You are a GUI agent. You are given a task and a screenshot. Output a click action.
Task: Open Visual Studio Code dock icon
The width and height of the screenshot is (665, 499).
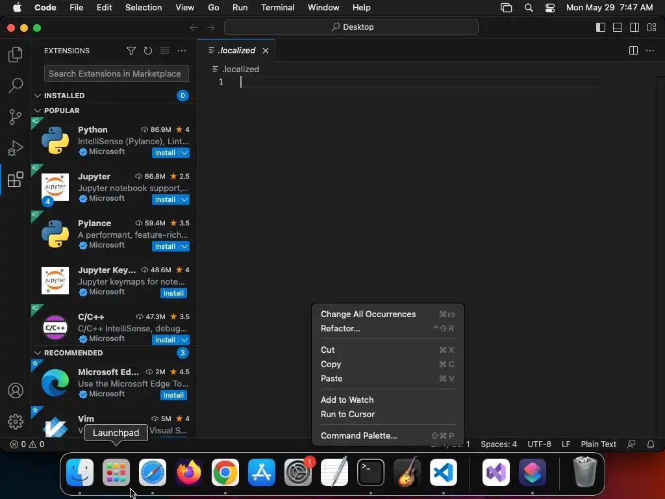[443, 472]
